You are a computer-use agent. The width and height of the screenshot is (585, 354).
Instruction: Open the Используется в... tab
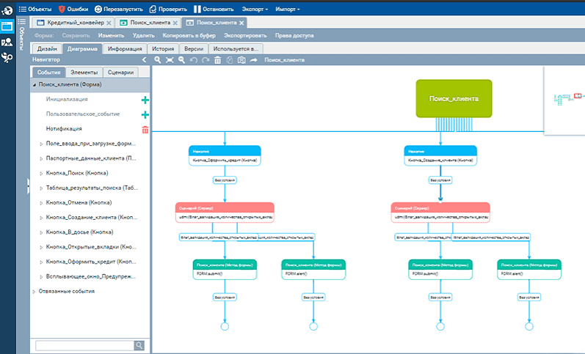point(236,49)
